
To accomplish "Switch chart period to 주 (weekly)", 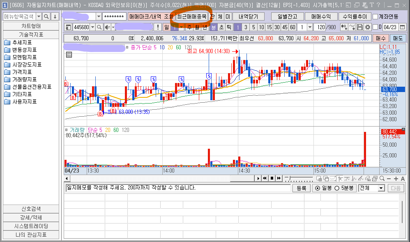I will (189, 27).
